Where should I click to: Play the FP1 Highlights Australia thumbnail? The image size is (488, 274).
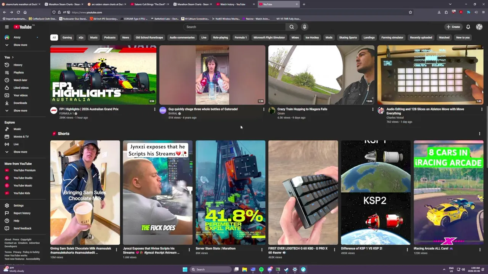tap(103, 75)
